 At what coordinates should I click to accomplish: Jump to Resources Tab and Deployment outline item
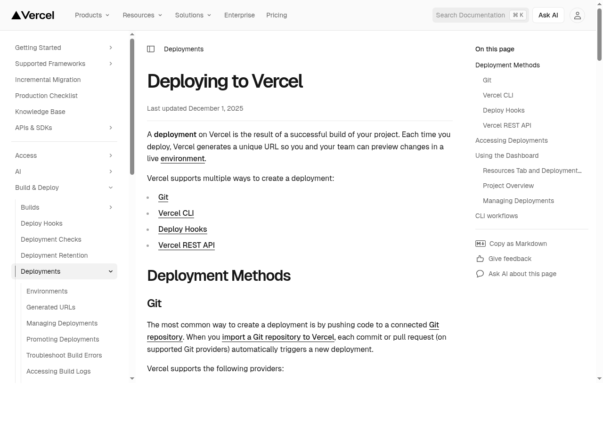coord(532,171)
